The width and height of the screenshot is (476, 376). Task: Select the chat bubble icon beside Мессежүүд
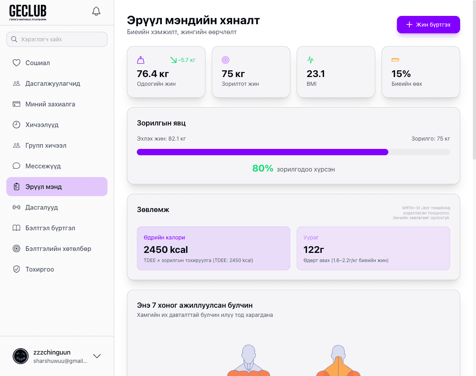pos(16,166)
